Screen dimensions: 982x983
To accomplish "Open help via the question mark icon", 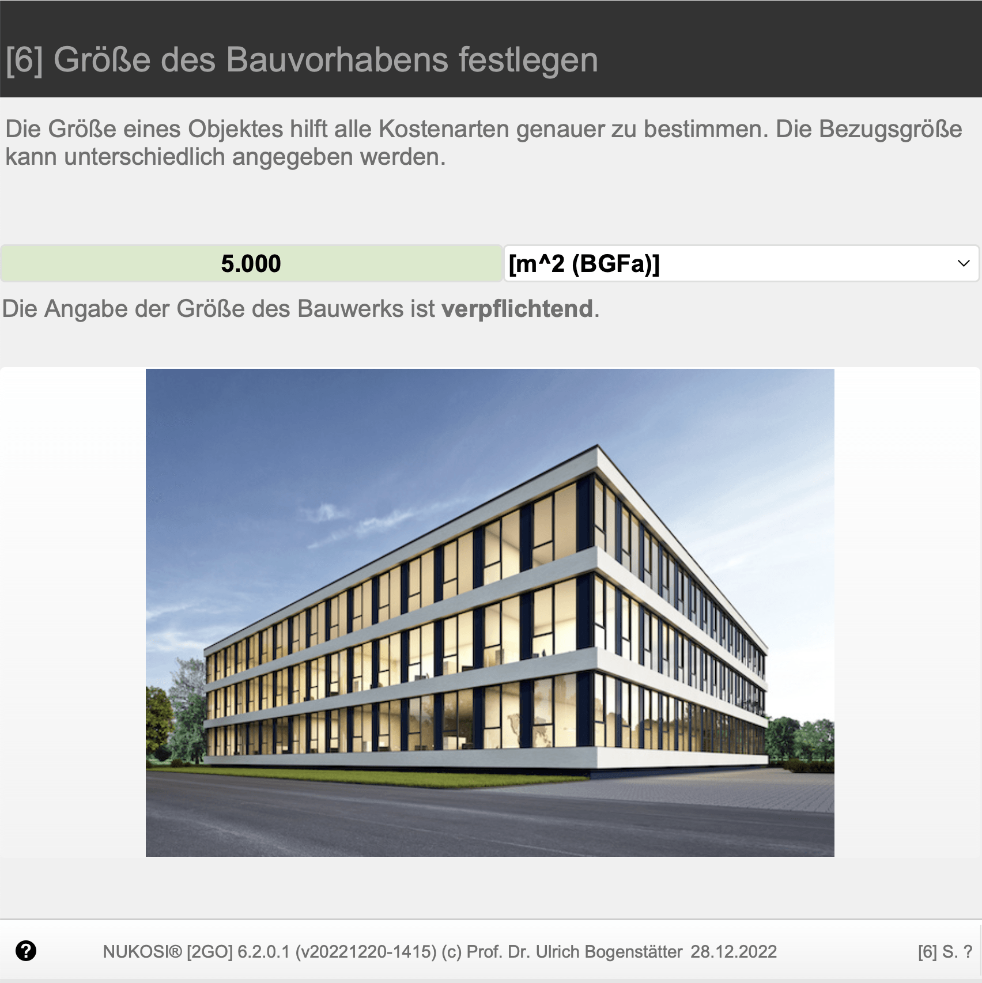I will click(26, 951).
